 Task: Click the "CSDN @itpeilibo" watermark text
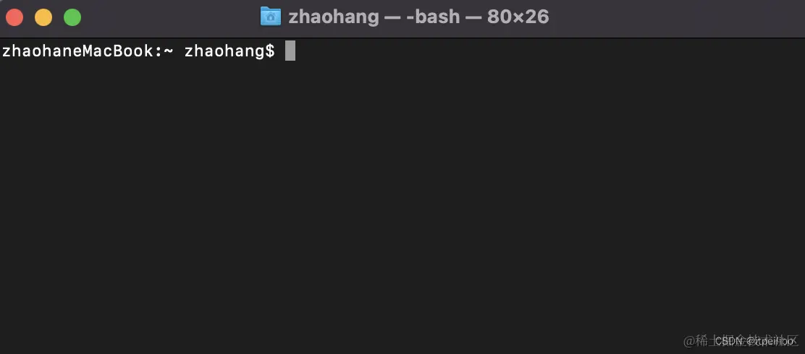click(x=754, y=341)
